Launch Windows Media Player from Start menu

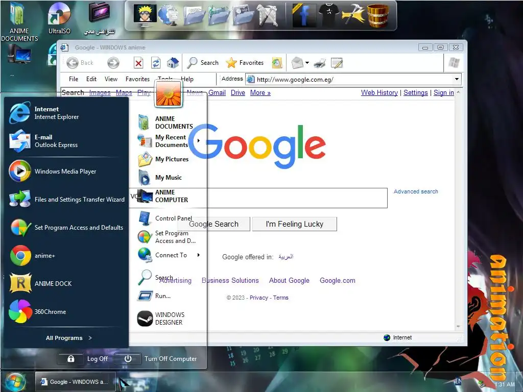(x=66, y=171)
